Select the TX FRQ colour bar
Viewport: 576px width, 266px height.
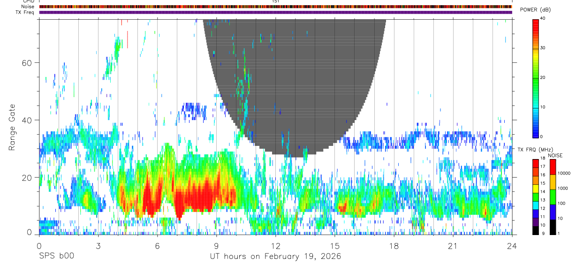coord(536,197)
